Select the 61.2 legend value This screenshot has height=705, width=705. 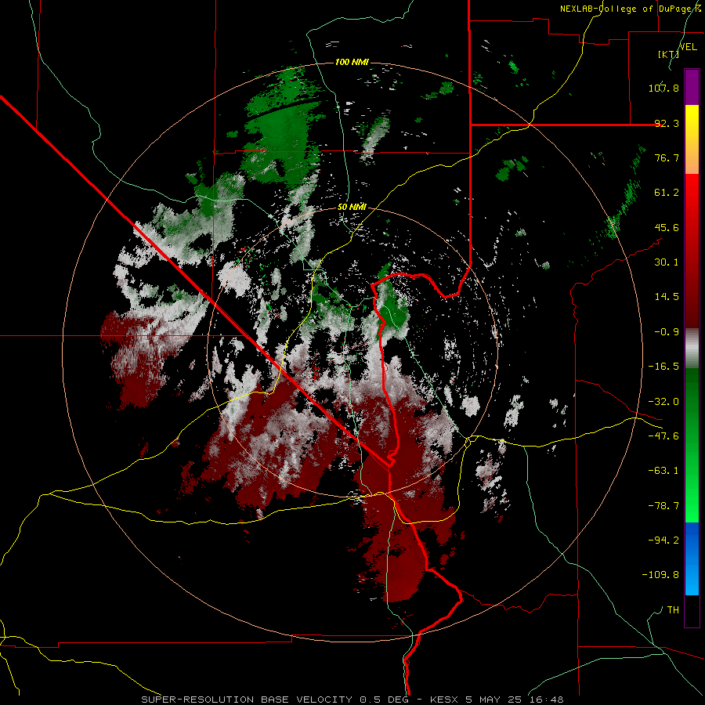(667, 193)
